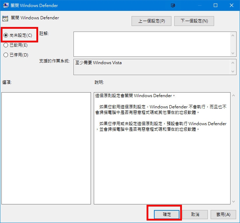
Task: Click the 選項 label
Action: click(x=7, y=82)
